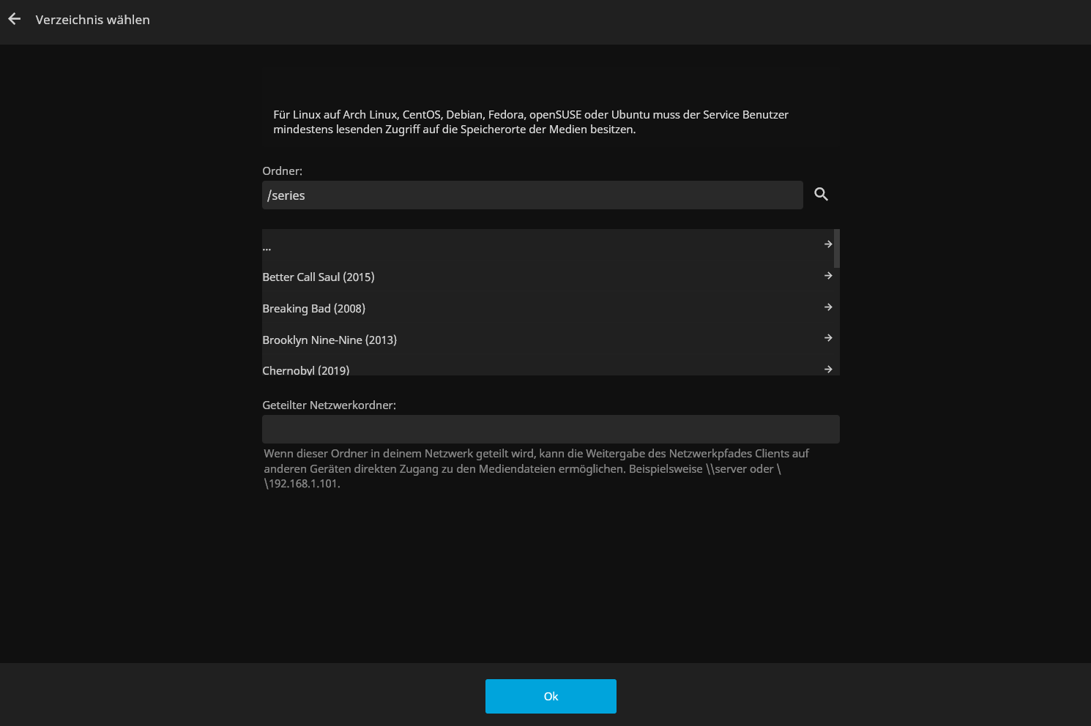Focus the Geteilter Netzwerkordner input field
The width and height of the screenshot is (1091, 726).
pyautogui.click(x=551, y=430)
